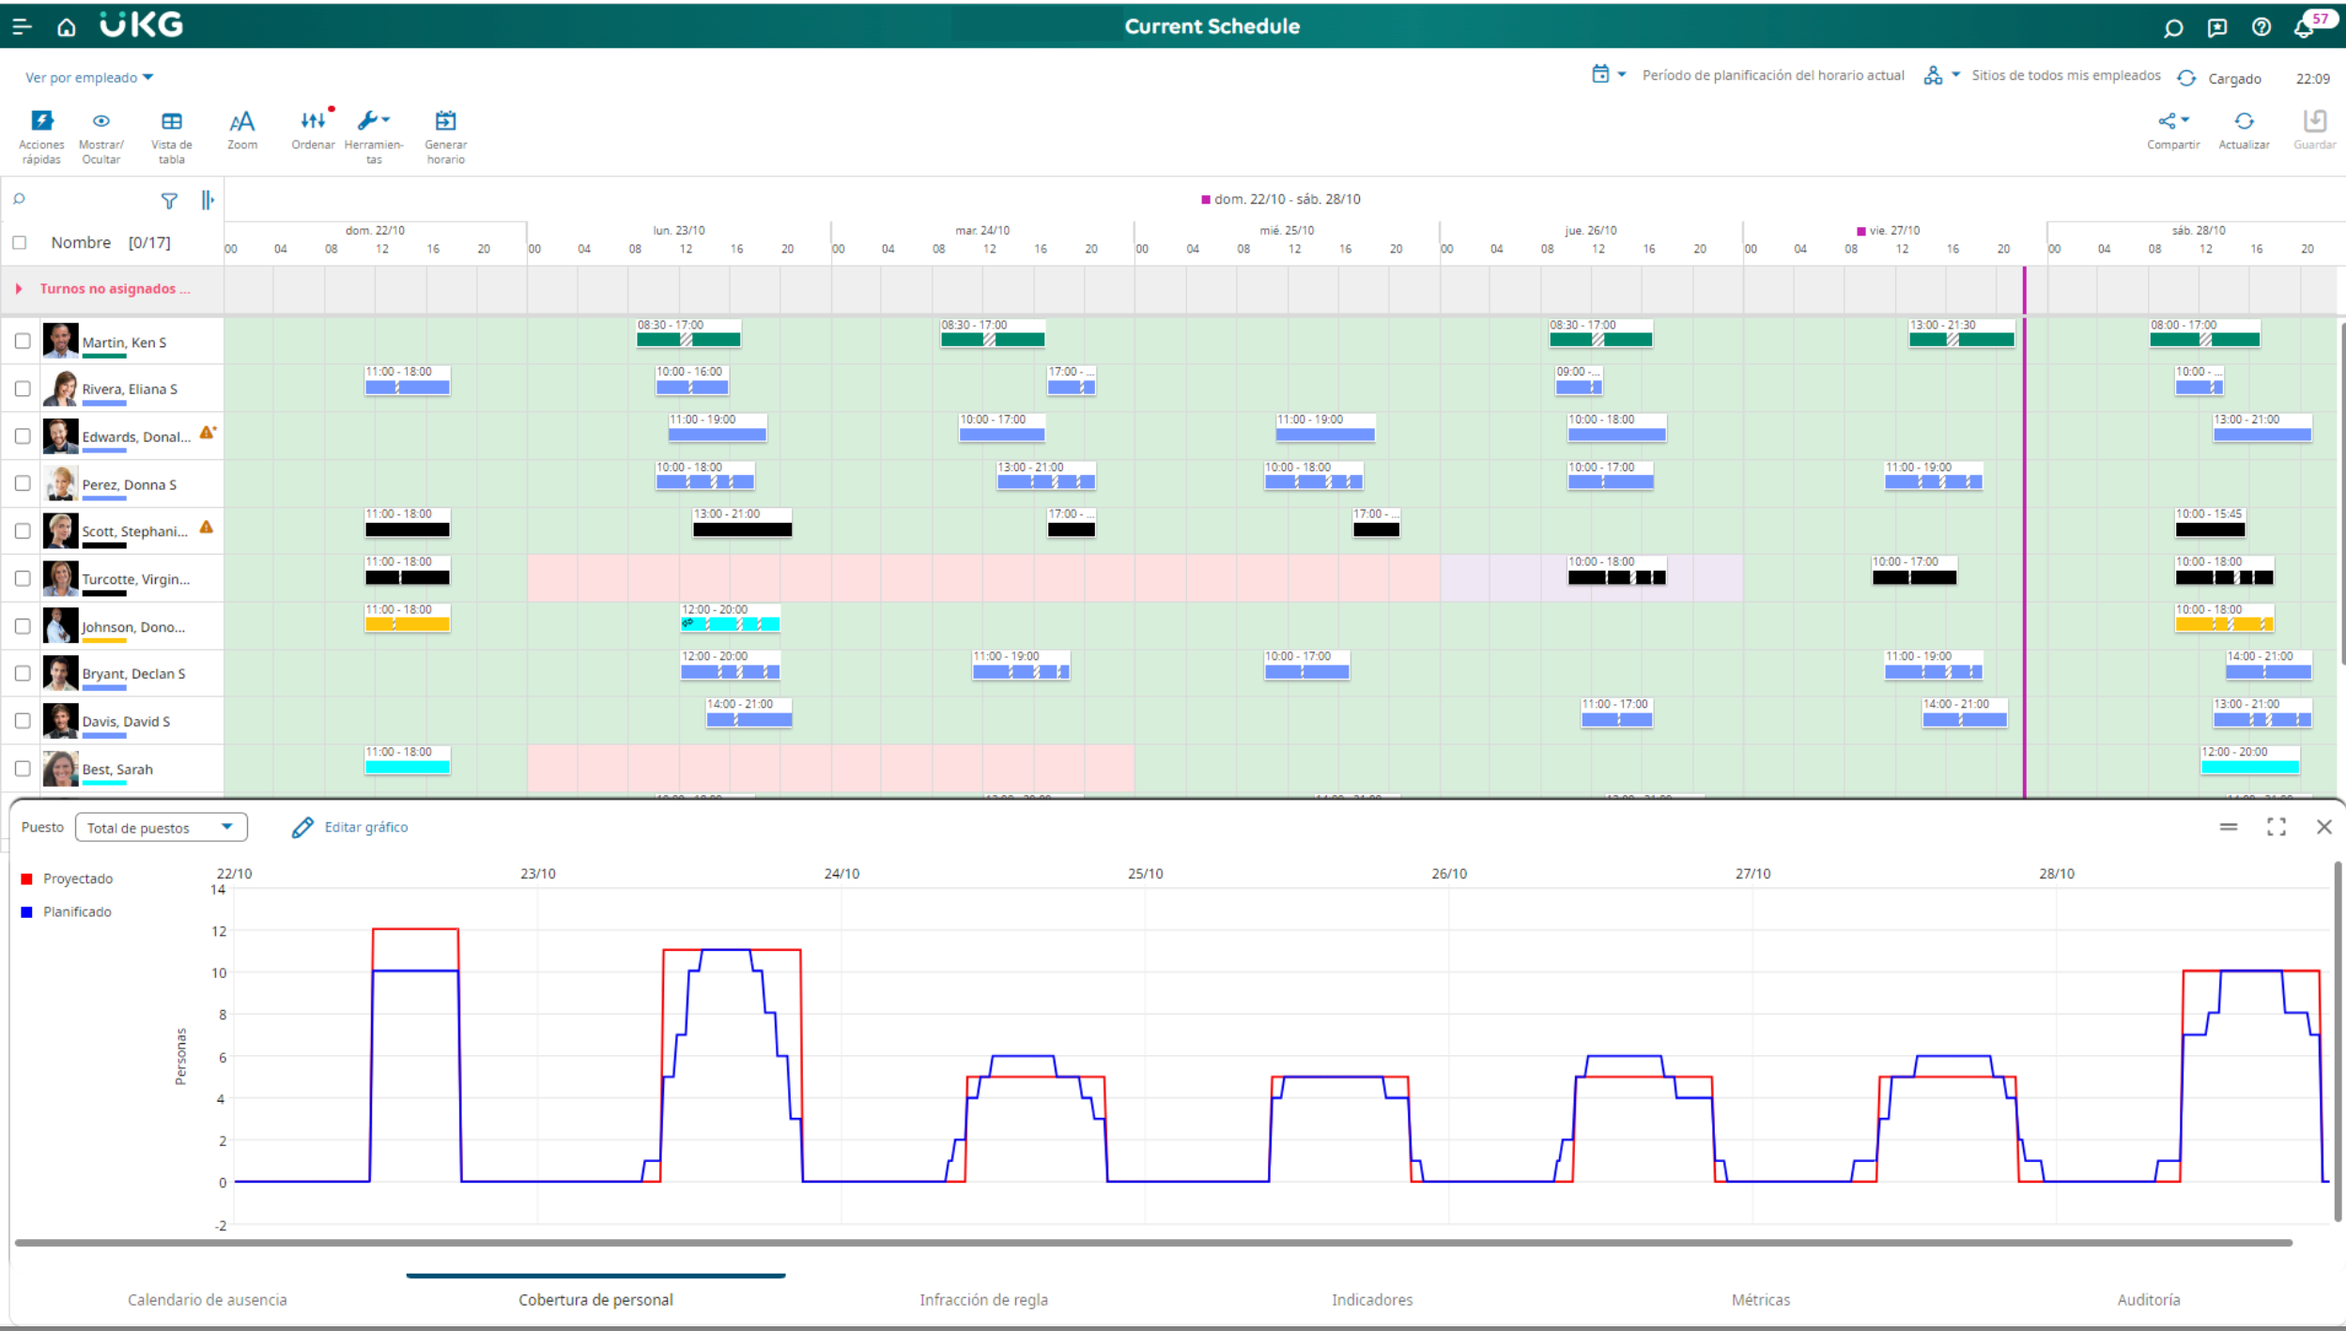Open the filter funnel icon

click(x=169, y=201)
